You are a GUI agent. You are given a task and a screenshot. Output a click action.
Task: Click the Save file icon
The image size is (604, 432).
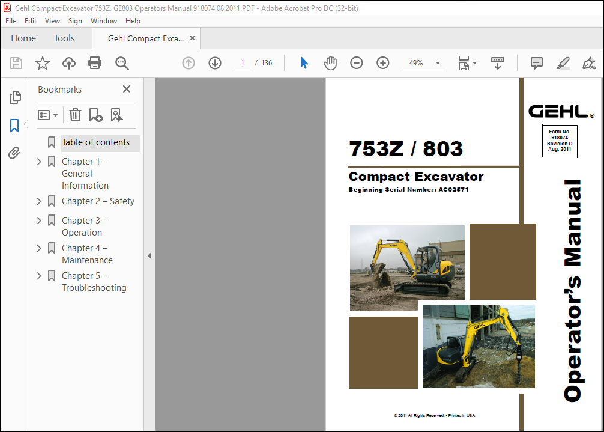(16, 63)
